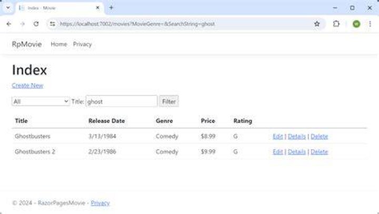
Task: Delete the Ghostbusters 2 movie
Action: click(x=320, y=152)
